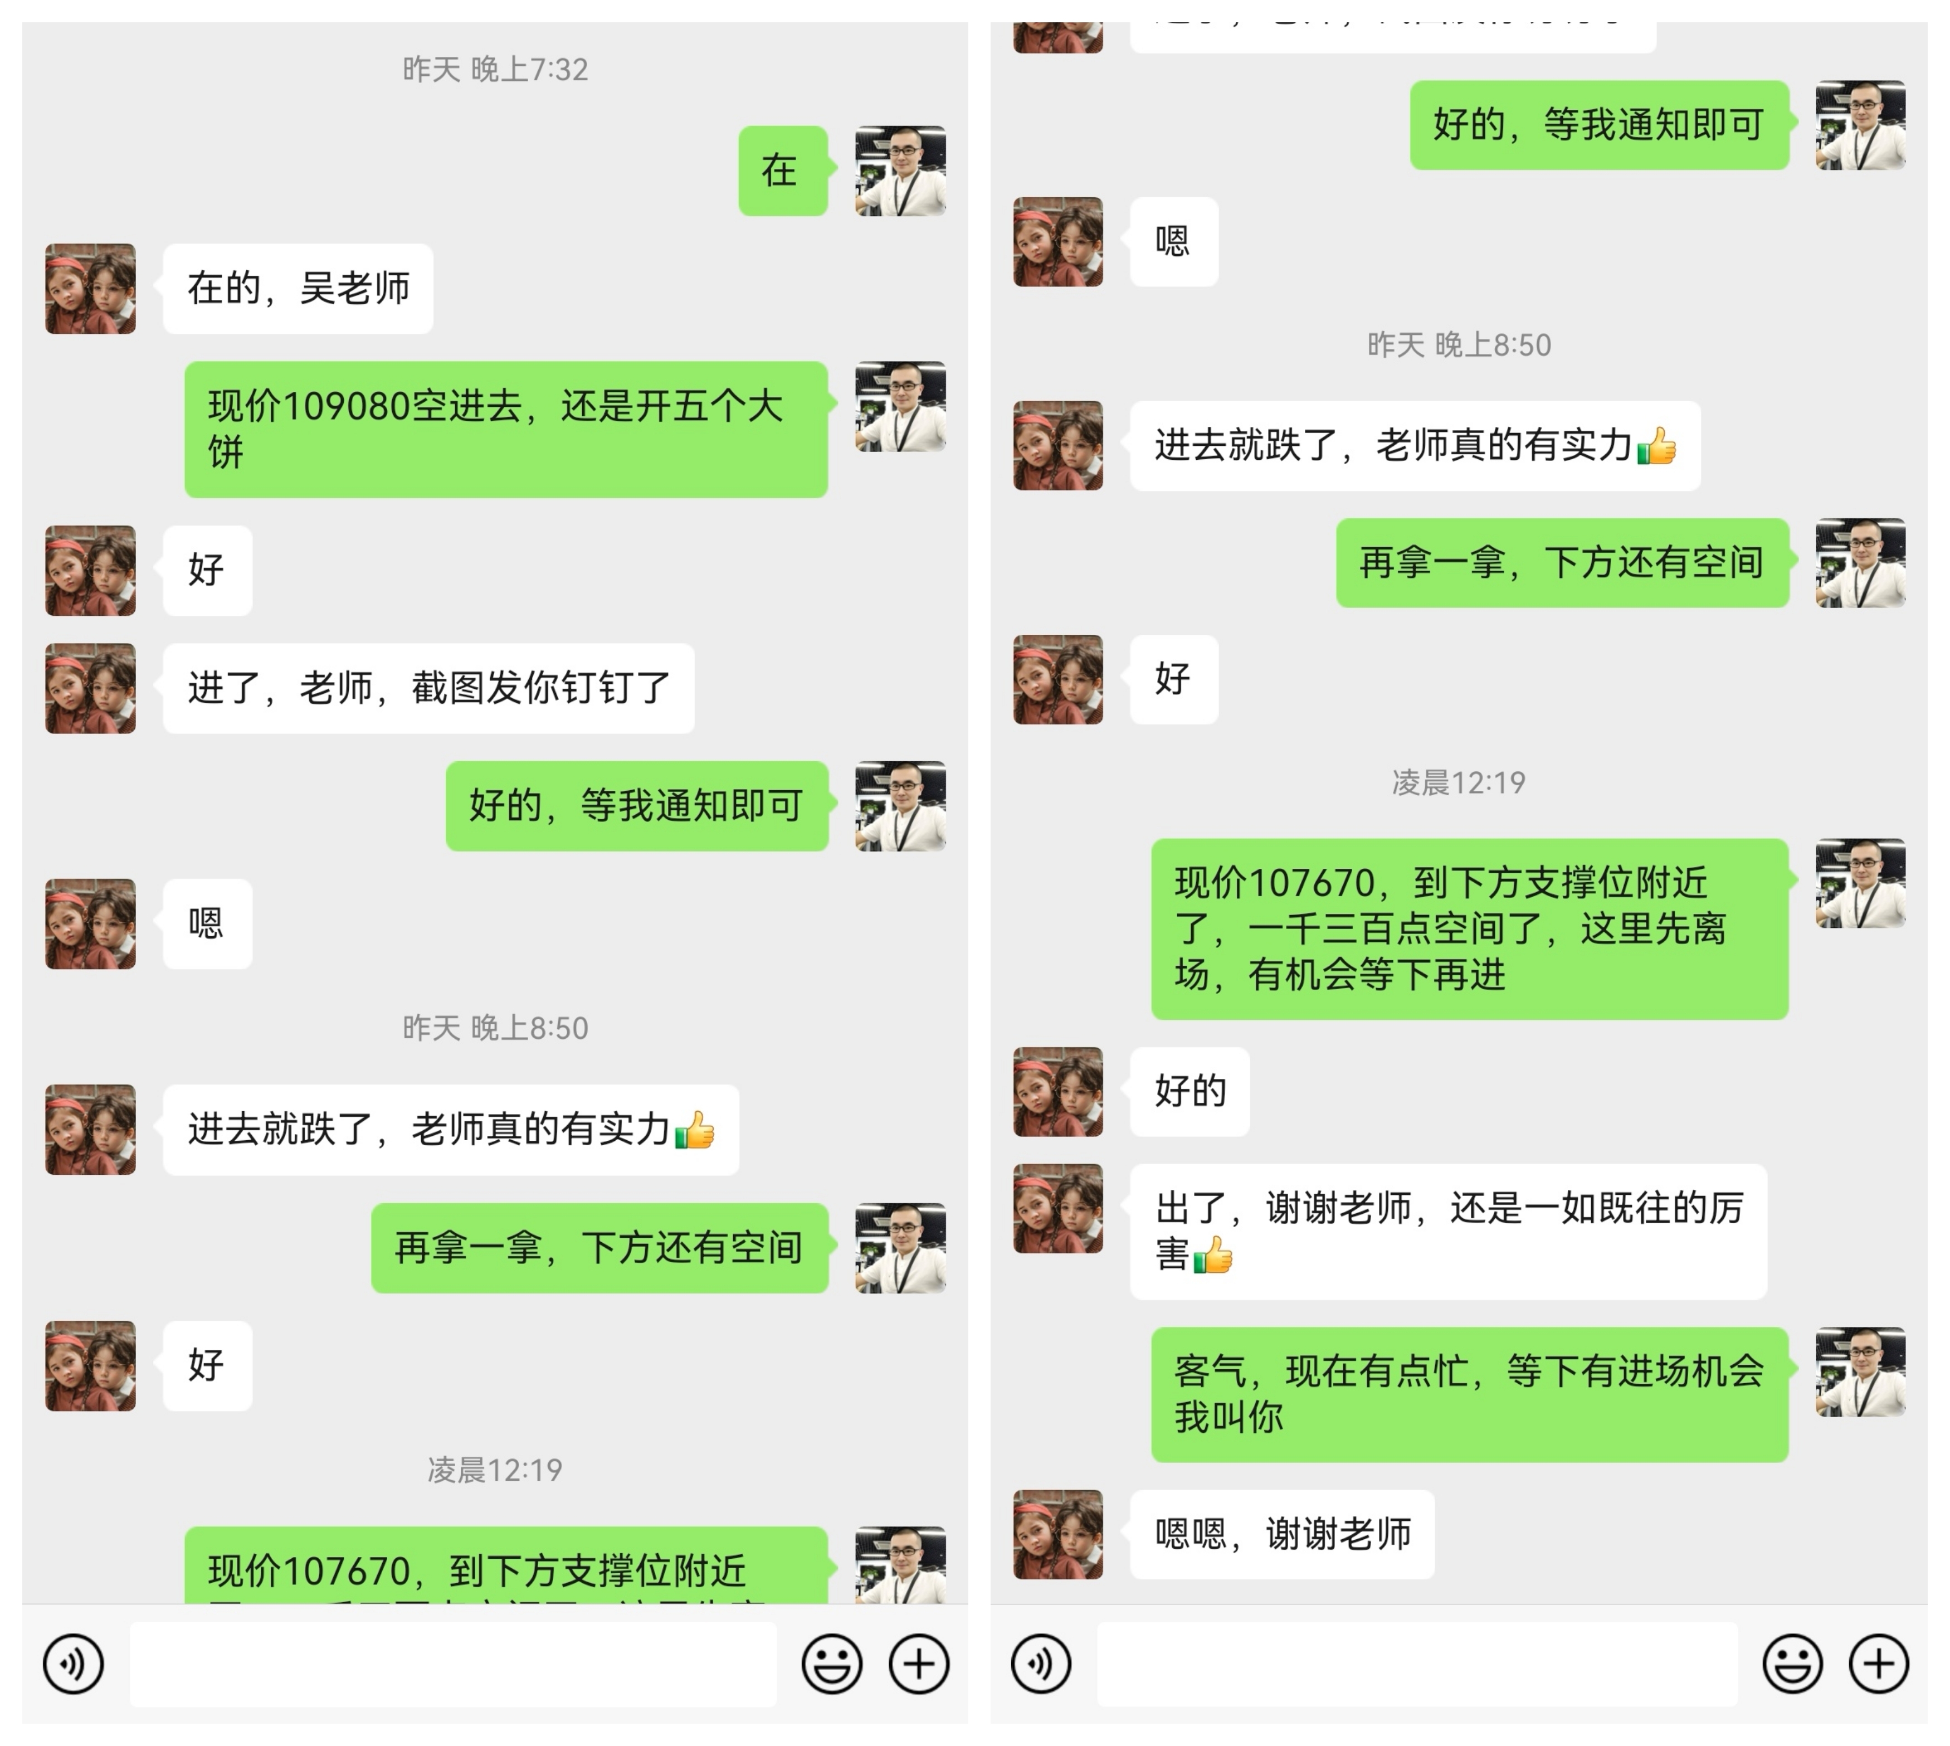The height and width of the screenshot is (1746, 1950).
Task: Open the plus attachments menu in left chat
Action: pyautogui.click(x=919, y=1664)
